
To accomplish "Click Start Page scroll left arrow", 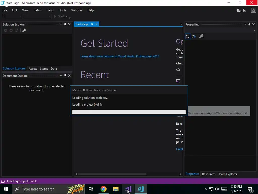I will [76, 174].
